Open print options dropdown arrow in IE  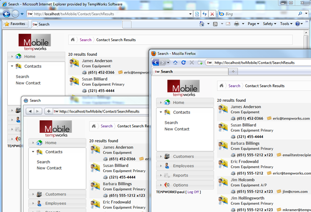(243, 24)
